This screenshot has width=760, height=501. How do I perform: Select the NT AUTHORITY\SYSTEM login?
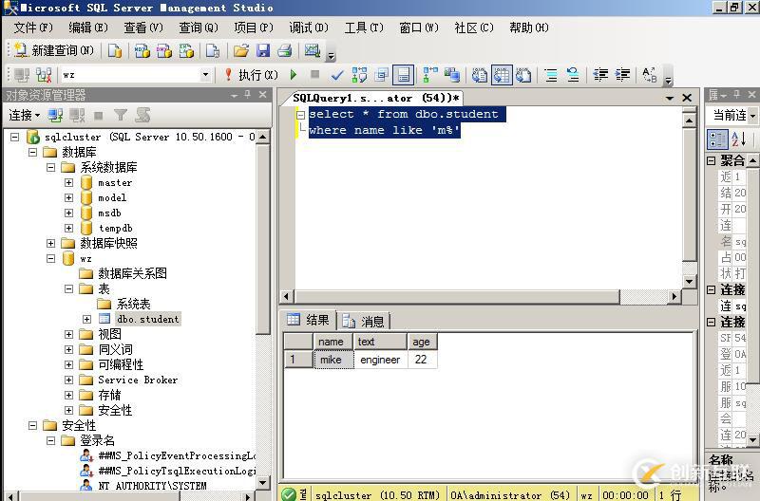pyautogui.click(x=154, y=486)
